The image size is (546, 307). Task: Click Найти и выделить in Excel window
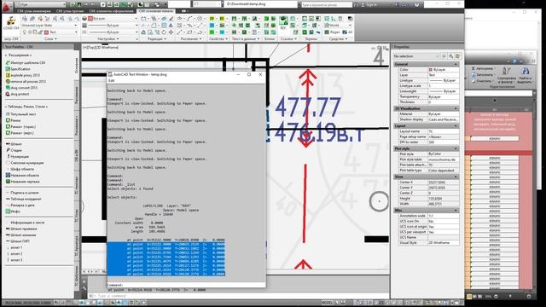tap(526, 74)
